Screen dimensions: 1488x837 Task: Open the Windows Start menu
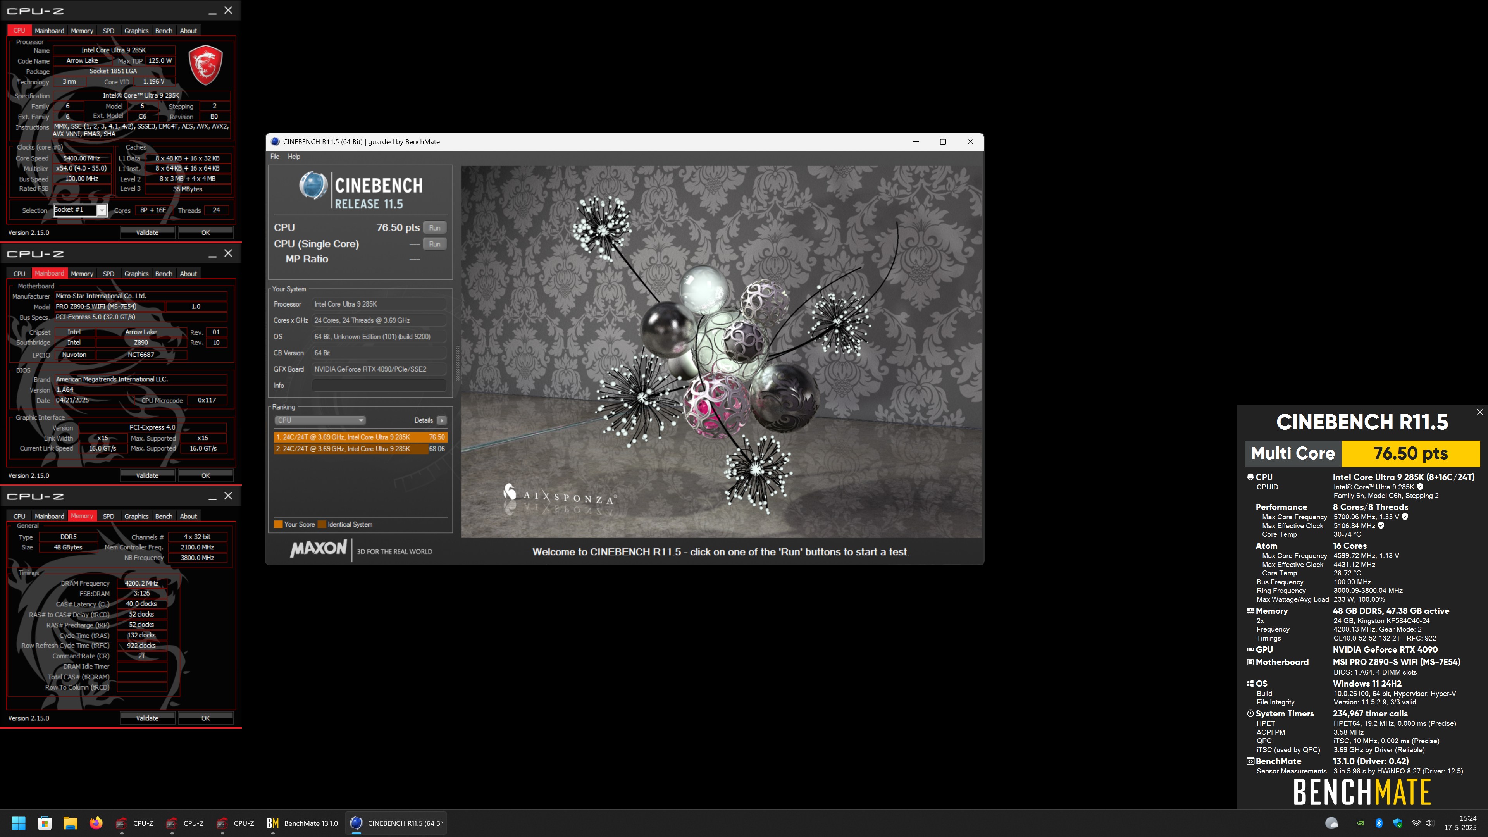pos(19,823)
